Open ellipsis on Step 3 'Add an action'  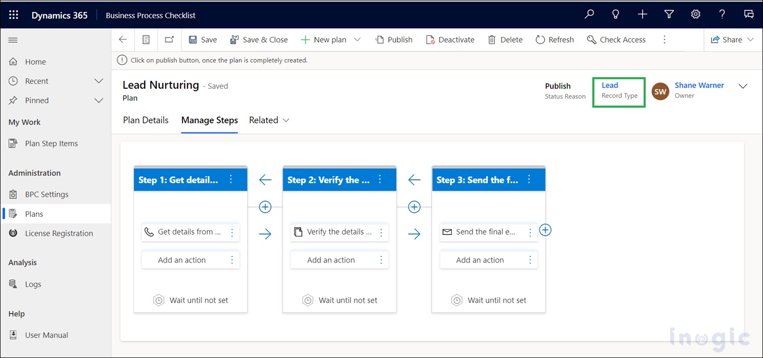[x=530, y=260]
